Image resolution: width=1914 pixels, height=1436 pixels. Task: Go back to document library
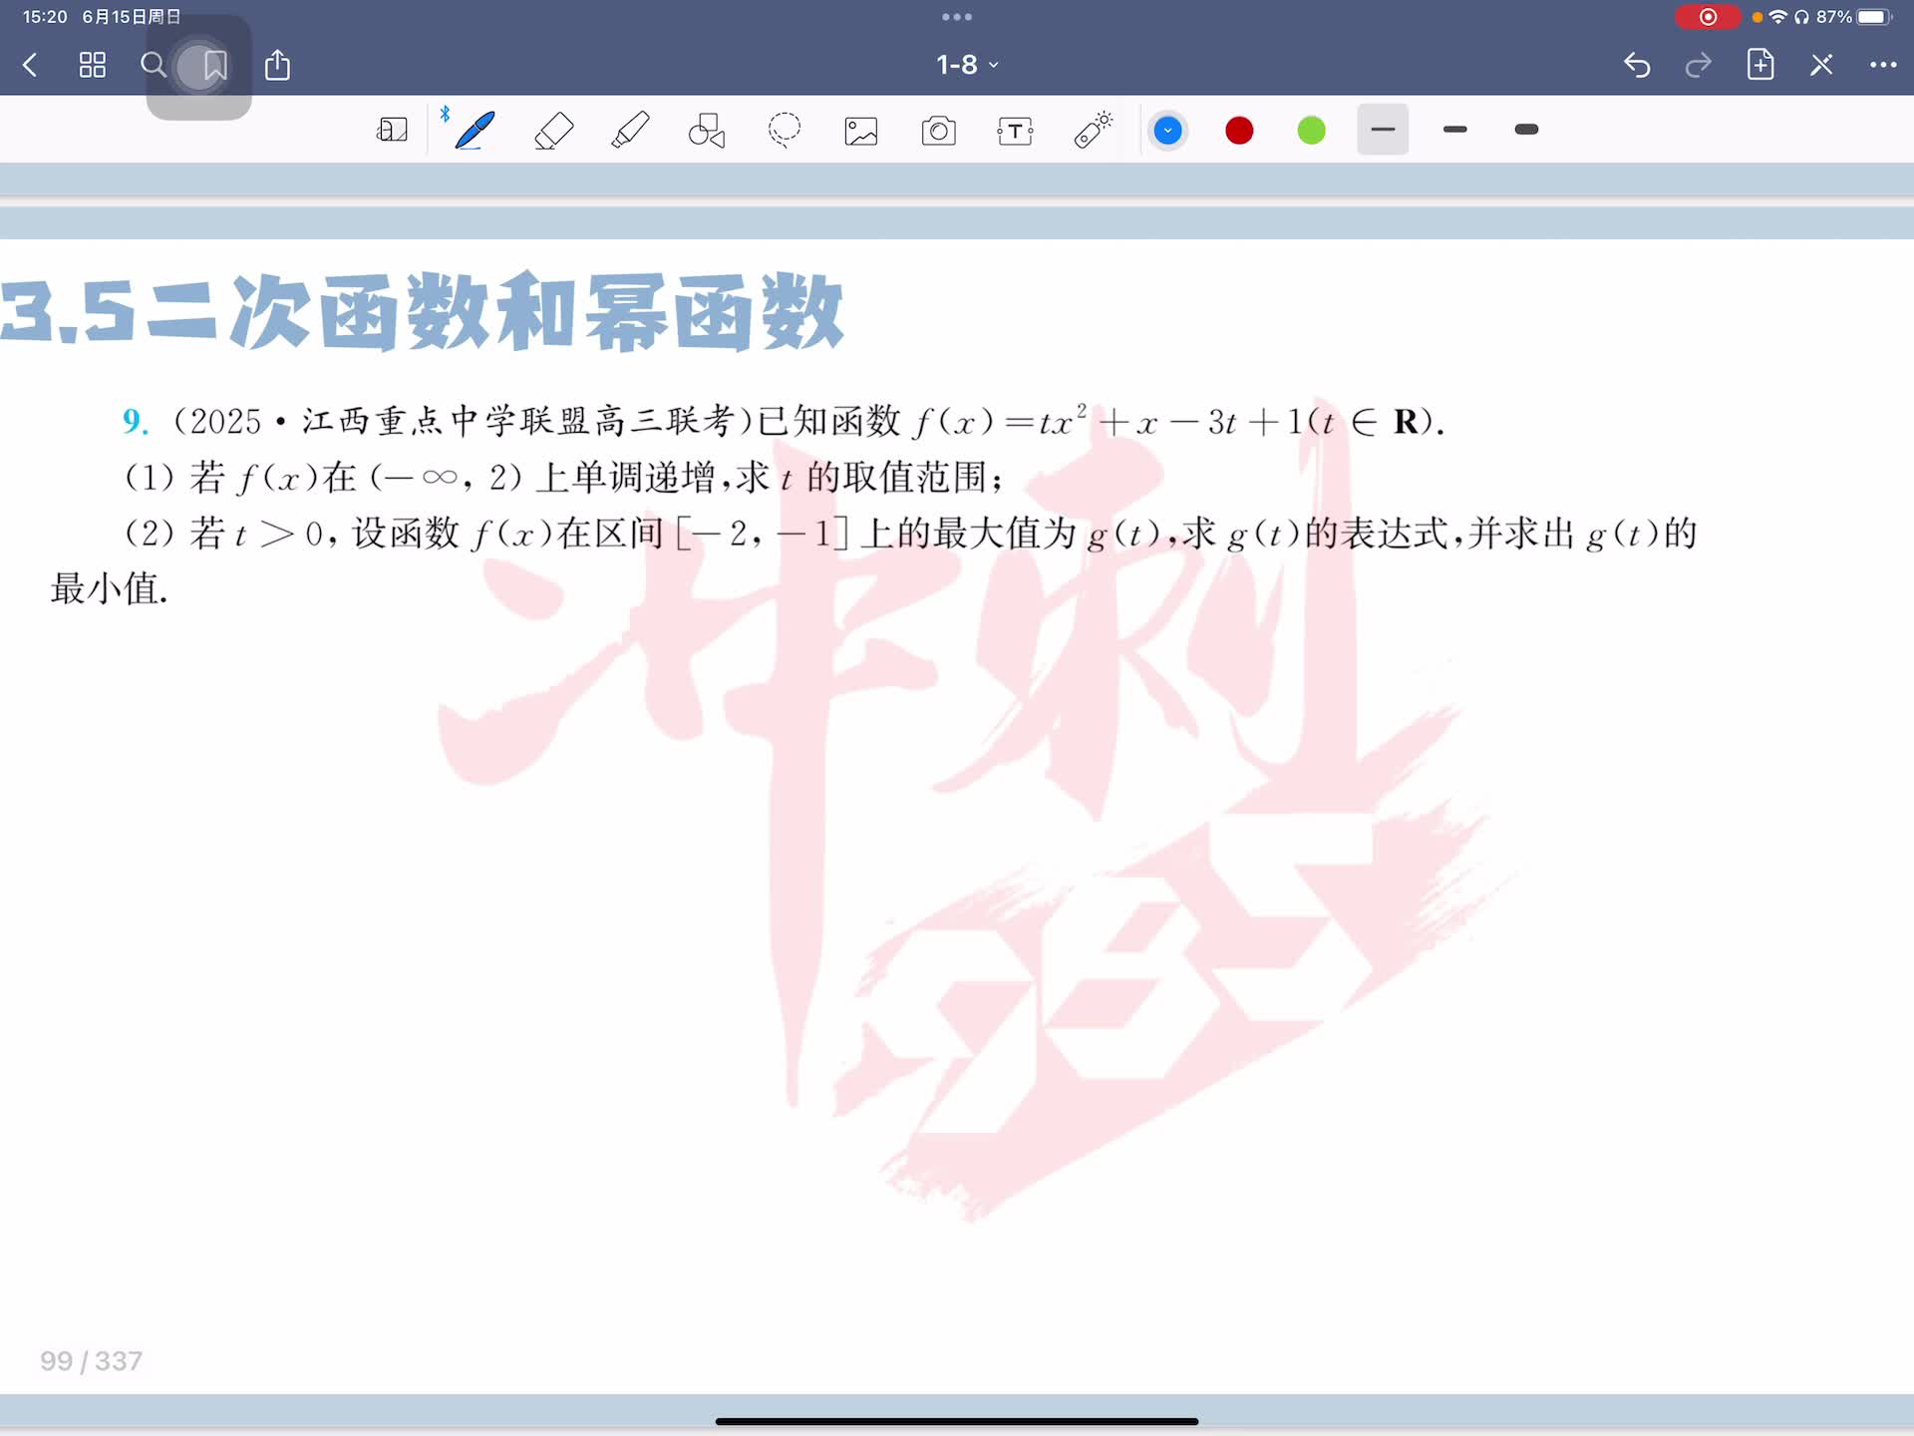(30, 66)
